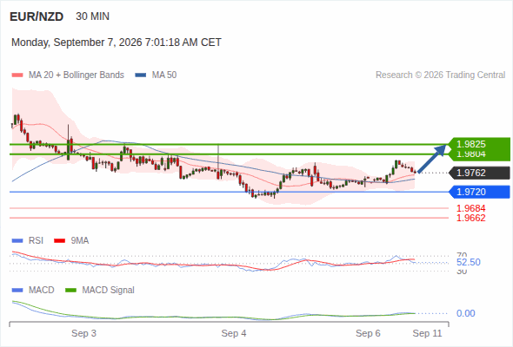Open the Trading Central research credit
Viewport: 513px width, 347px height.
[440, 75]
